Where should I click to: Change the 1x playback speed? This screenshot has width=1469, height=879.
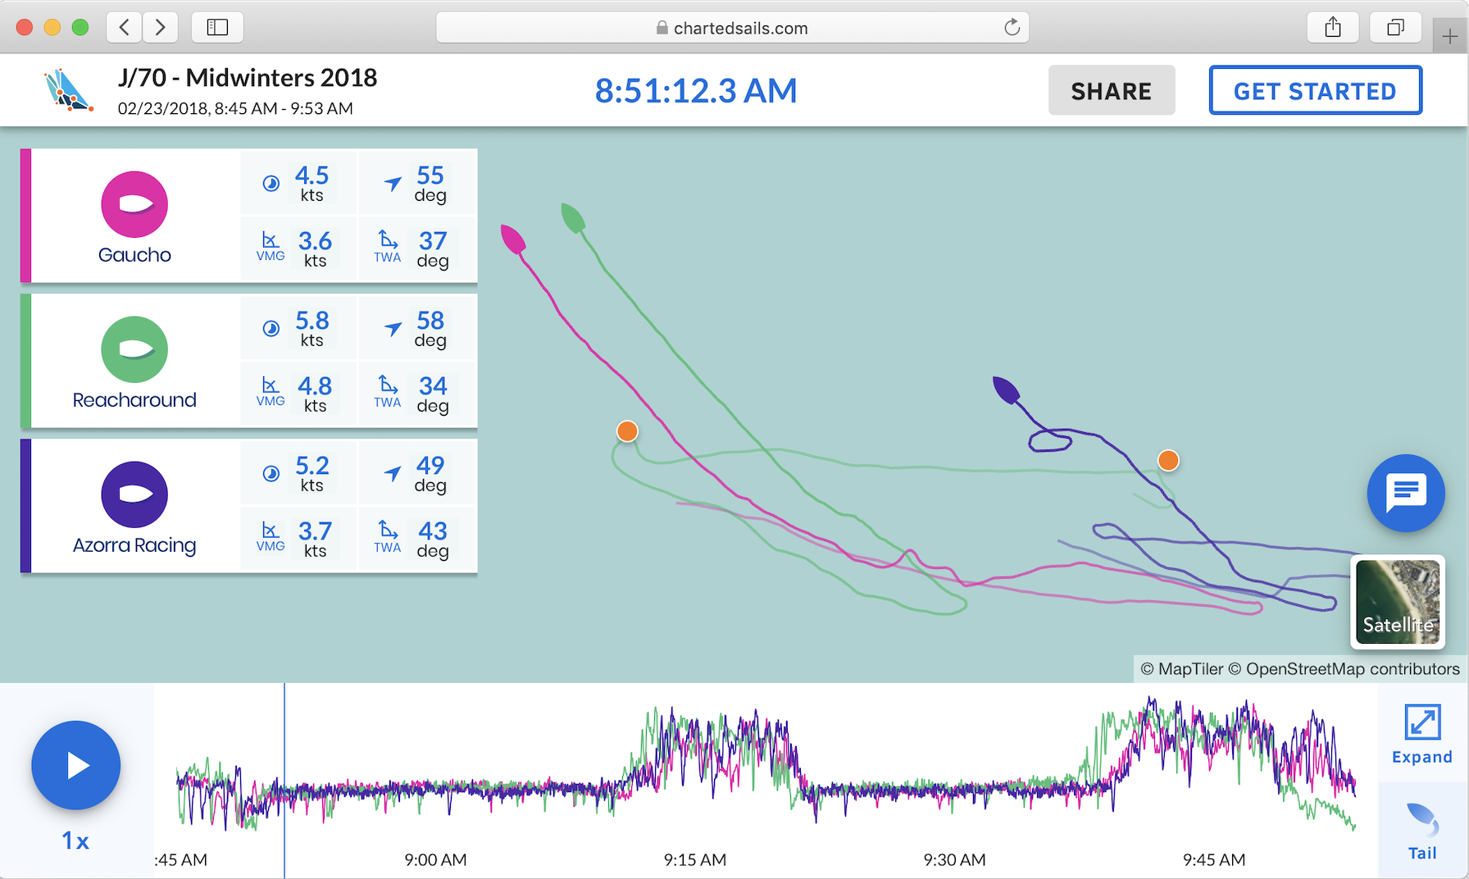pos(75,840)
